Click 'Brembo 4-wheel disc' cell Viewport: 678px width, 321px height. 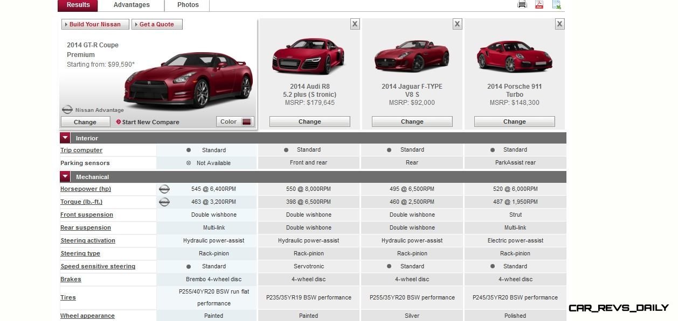pos(214,279)
